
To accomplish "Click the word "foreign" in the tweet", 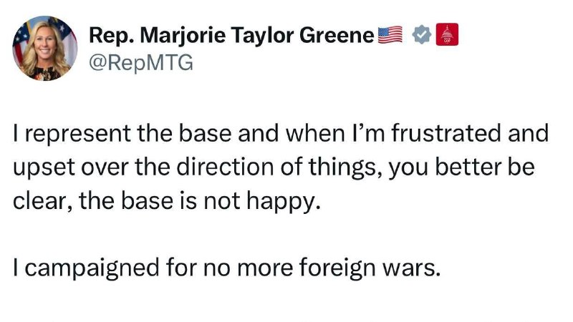I will point(337,268).
